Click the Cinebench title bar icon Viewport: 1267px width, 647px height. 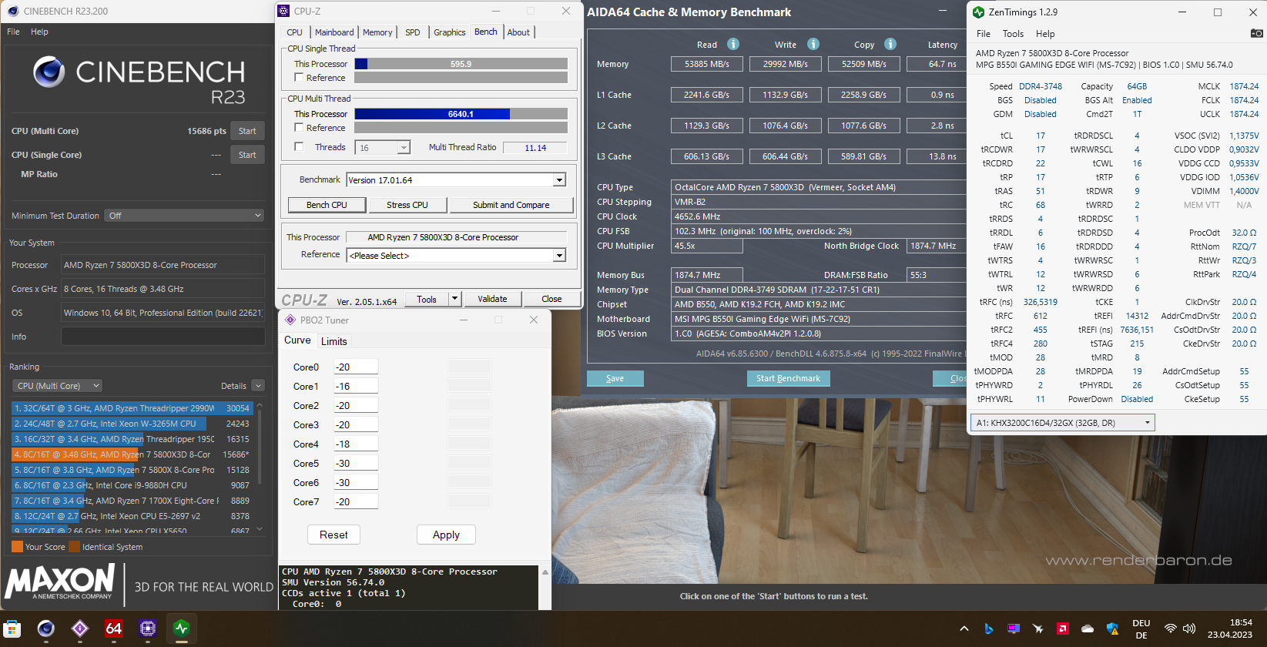(12, 11)
